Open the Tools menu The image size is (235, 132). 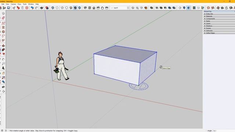(25, 4)
